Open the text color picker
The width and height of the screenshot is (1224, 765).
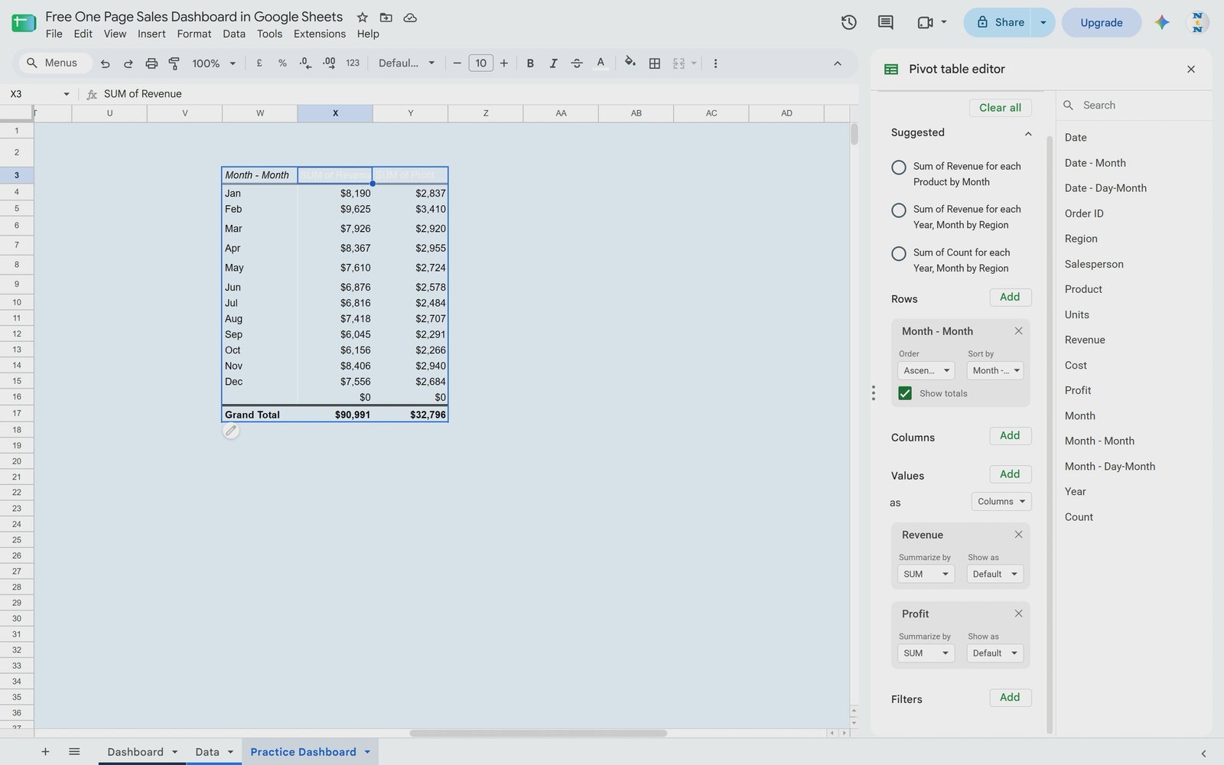tap(601, 63)
